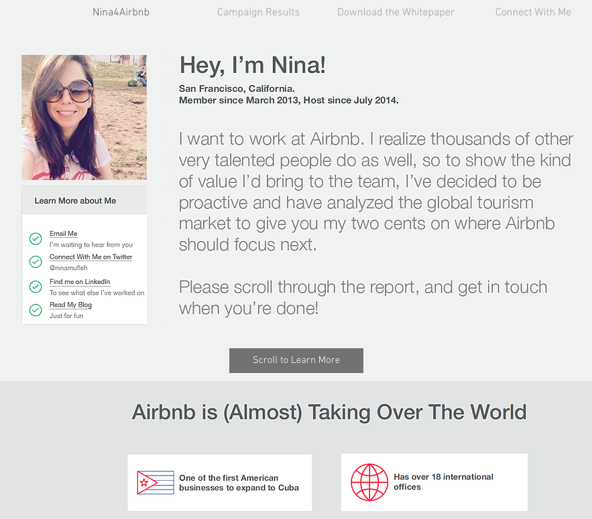Click the Just for fun caption
Viewport: 592px width, 519px height.
[x=66, y=315]
